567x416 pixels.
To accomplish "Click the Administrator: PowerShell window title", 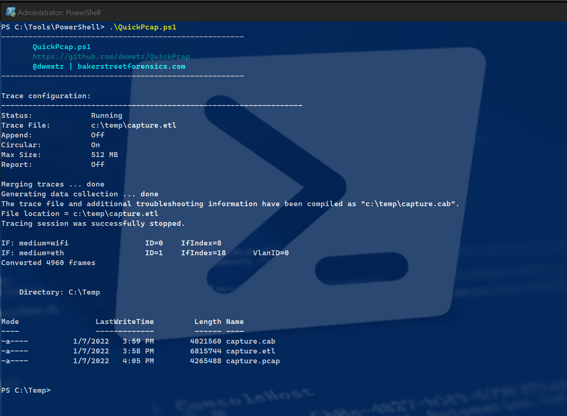I will pos(59,13).
